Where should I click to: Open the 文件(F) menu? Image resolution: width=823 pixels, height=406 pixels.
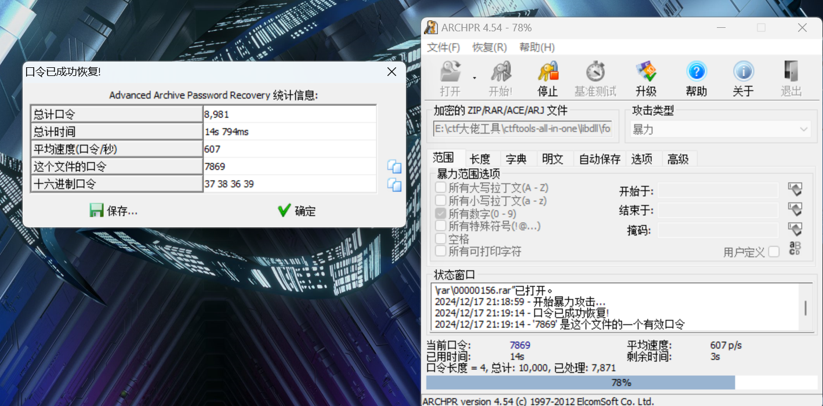tap(444, 48)
